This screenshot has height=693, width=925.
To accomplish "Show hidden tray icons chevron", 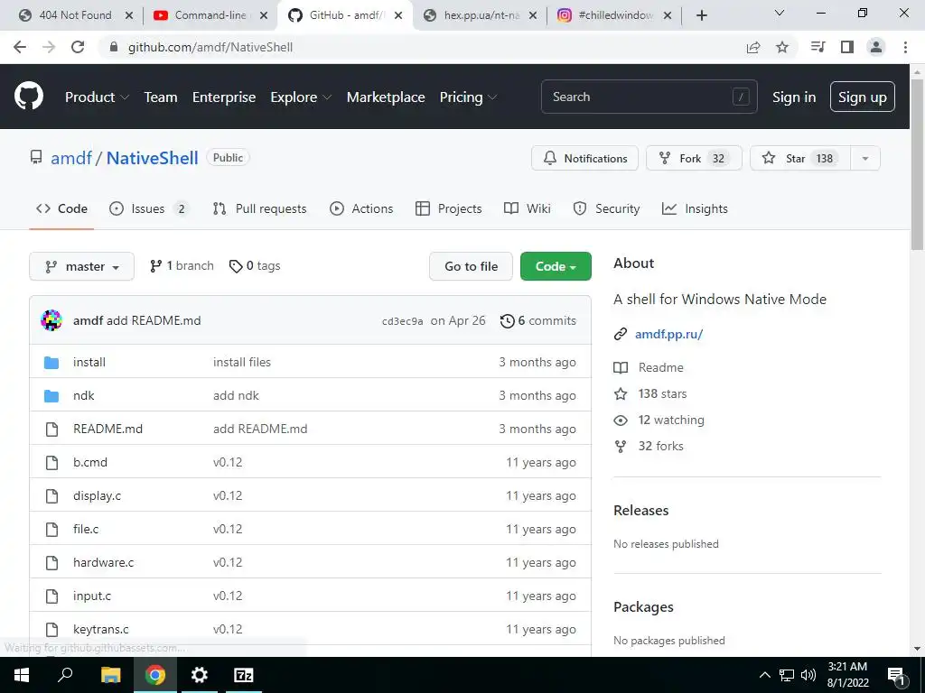I will (x=764, y=675).
